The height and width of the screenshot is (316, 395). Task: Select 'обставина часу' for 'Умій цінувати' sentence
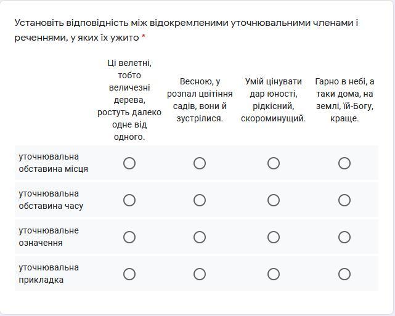point(274,200)
